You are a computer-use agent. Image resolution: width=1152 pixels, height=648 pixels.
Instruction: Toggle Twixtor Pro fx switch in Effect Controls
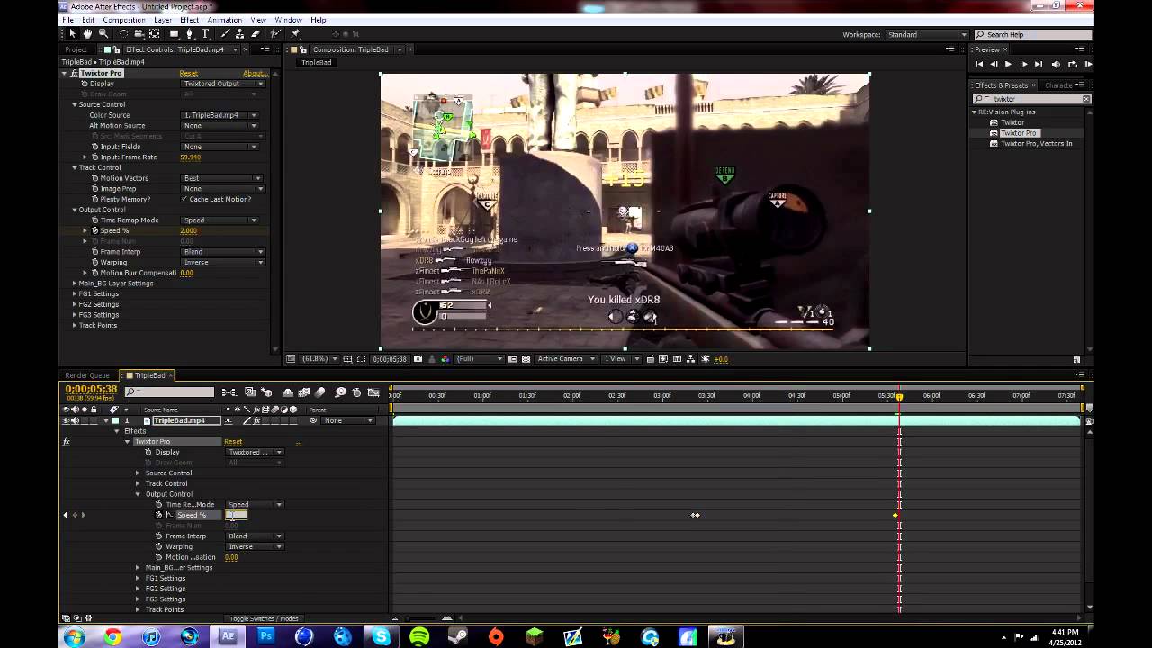[x=75, y=73]
